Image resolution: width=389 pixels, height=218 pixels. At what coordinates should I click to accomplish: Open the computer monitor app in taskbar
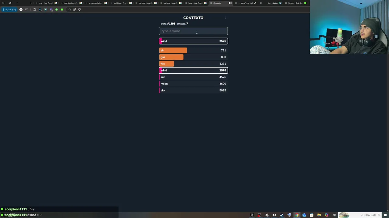tap(289, 215)
